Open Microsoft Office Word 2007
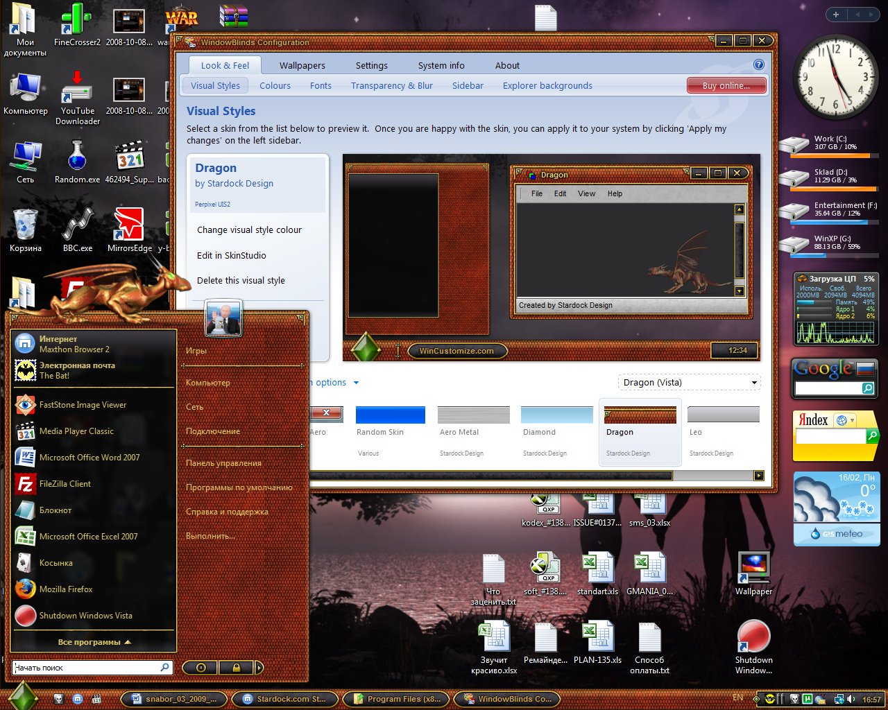This screenshot has height=710, width=888. pos(94,457)
